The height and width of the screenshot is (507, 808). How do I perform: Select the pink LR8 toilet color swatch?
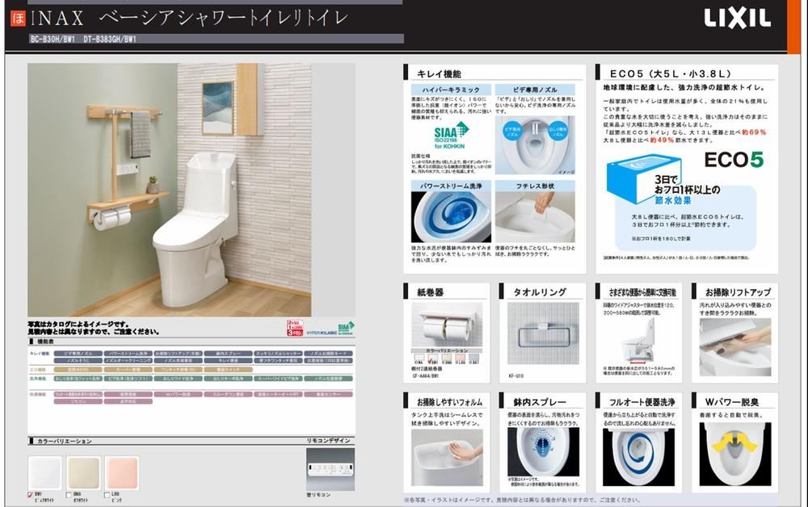(x=122, y=473)
